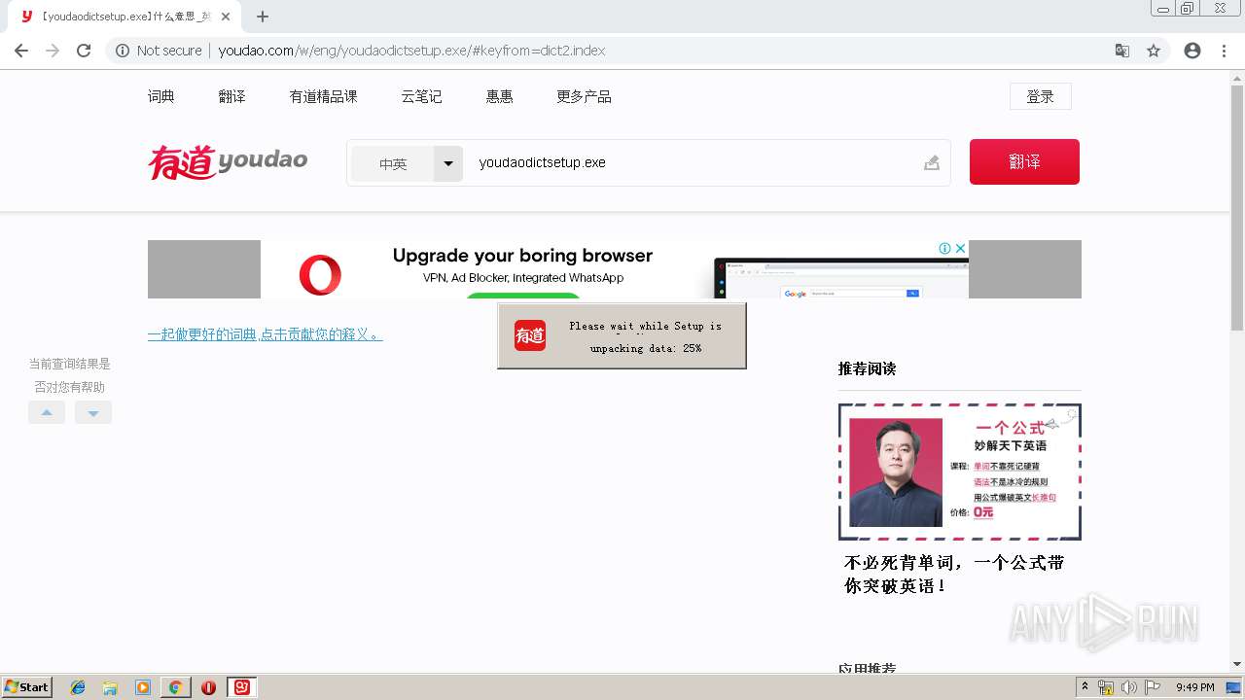Select 惠惠 in the top nav

pos(500,96)
